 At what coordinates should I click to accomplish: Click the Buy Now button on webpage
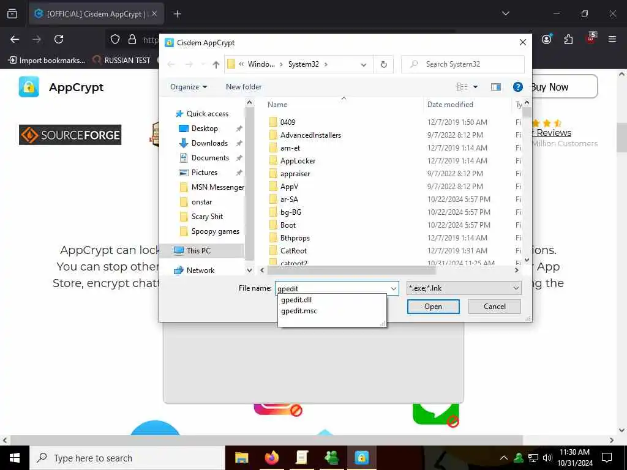click(x=565, y=87)
